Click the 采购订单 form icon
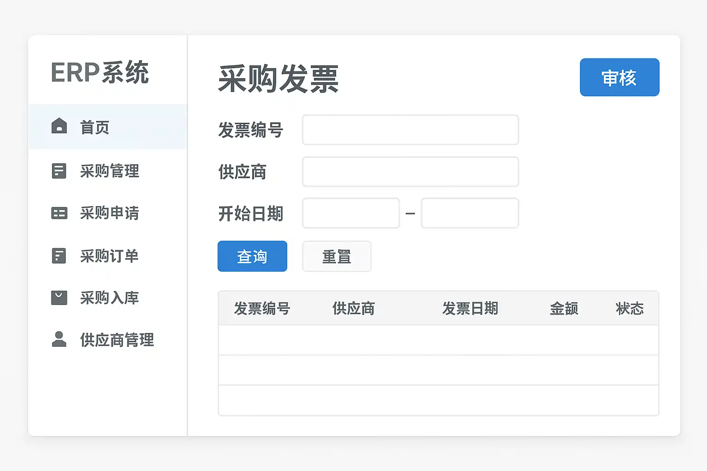Viewport: 707px width, 471px height. coord(59,256)
